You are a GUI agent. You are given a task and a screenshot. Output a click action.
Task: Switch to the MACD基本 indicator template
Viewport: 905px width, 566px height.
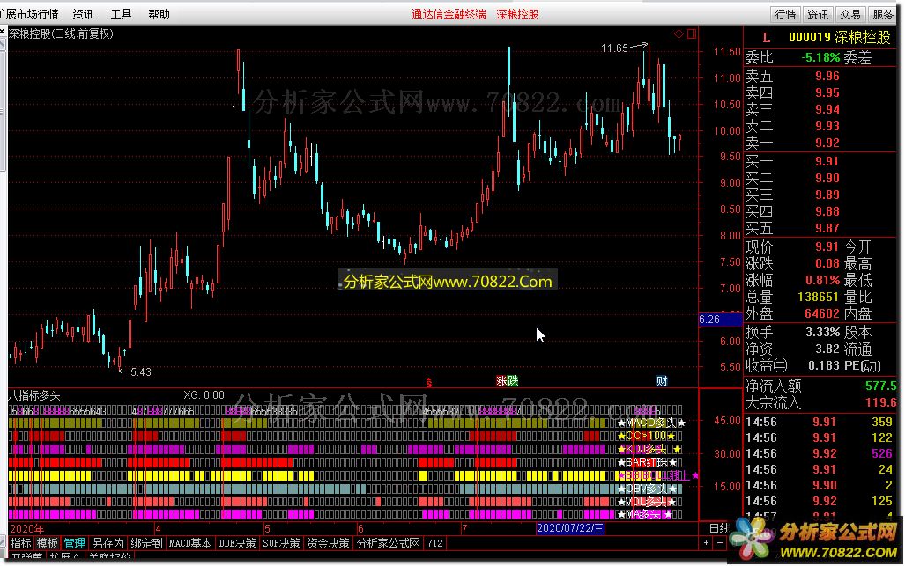tap(189, 543)
